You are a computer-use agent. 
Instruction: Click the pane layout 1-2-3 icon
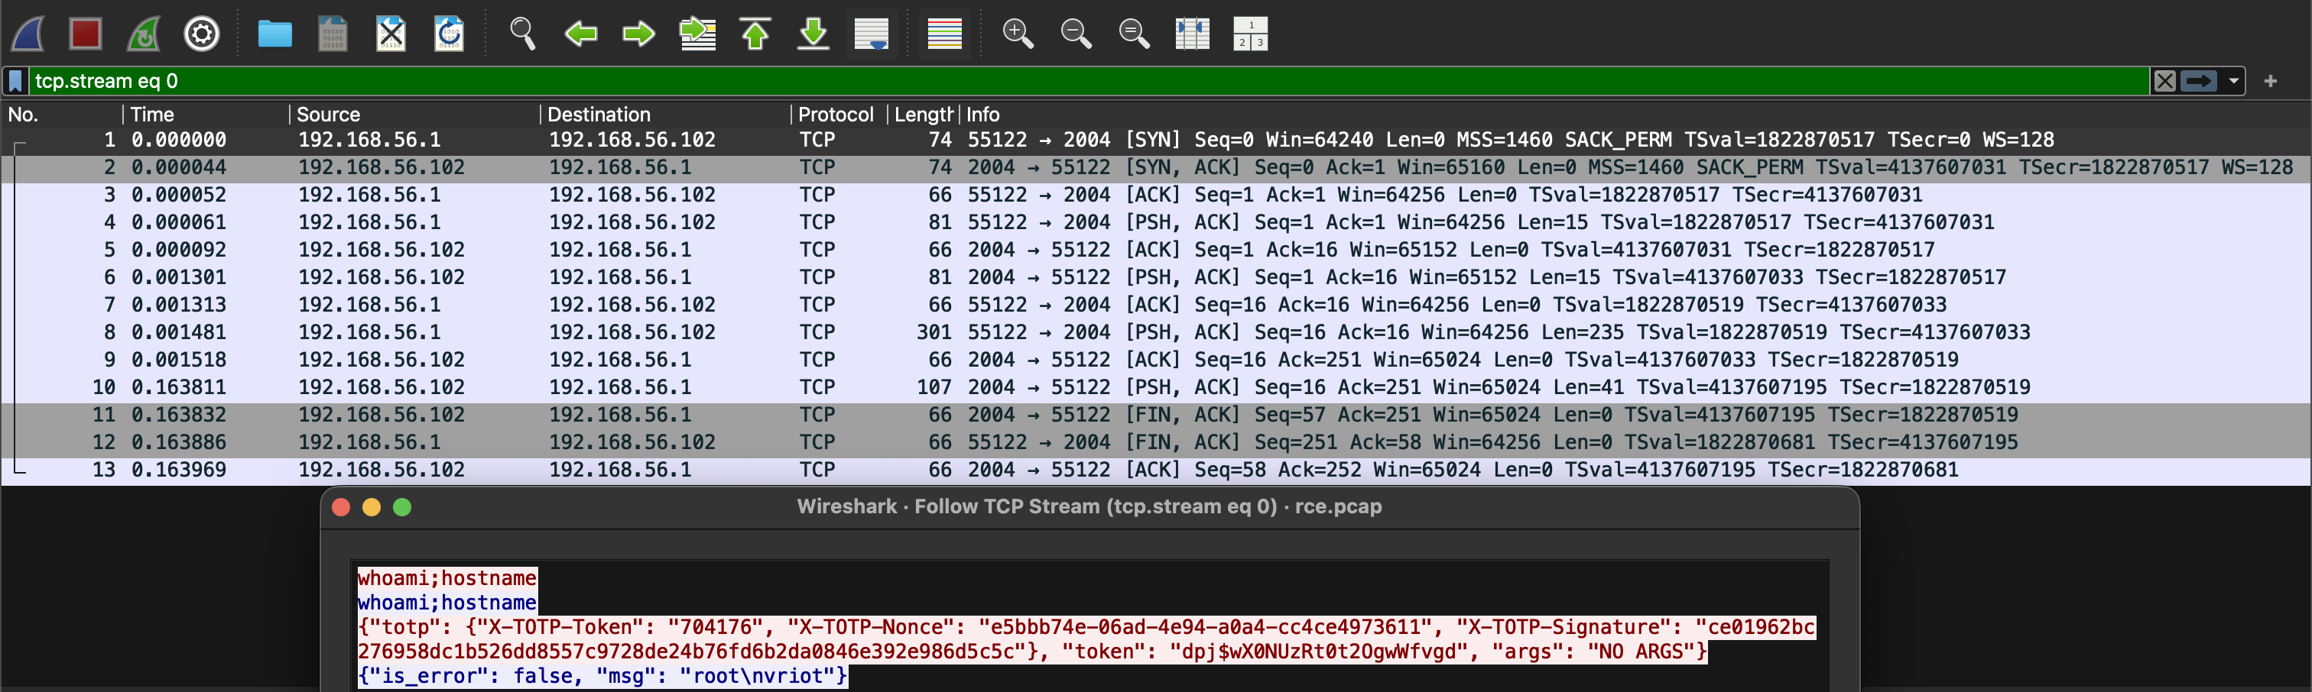[x=1250, y=34]
